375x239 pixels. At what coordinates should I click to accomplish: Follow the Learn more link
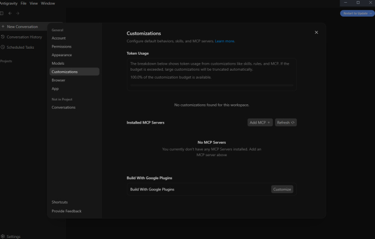coord(224,41)
